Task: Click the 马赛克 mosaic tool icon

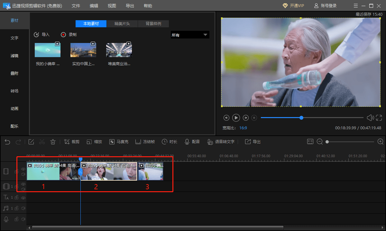Action: (112, 142)
